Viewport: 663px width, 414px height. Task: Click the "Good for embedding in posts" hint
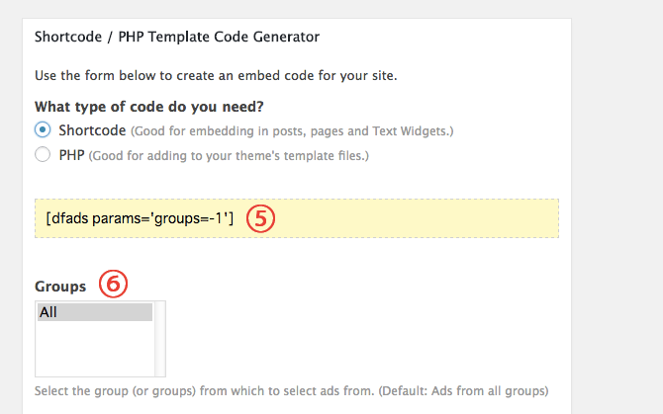click(292, 131)
